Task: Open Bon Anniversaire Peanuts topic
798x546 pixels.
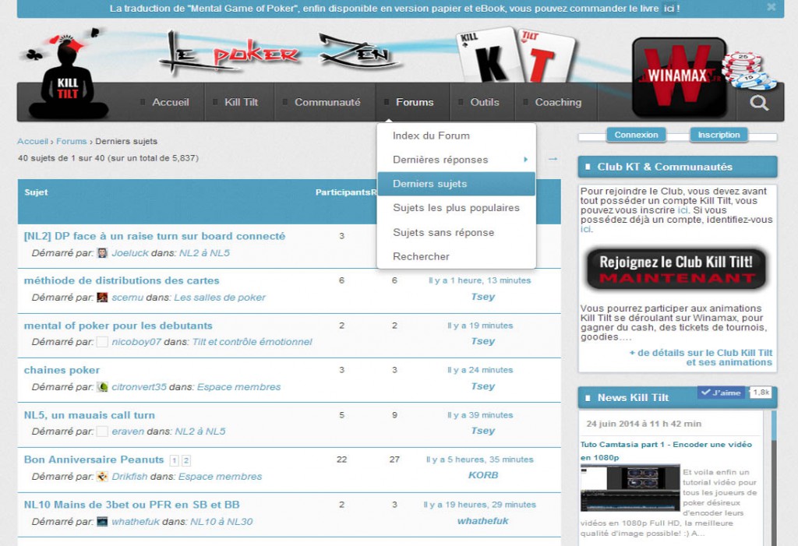Action: (94, 460)
